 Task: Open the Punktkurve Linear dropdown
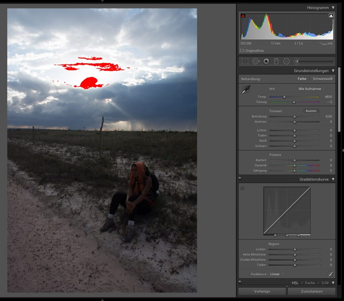276,274
